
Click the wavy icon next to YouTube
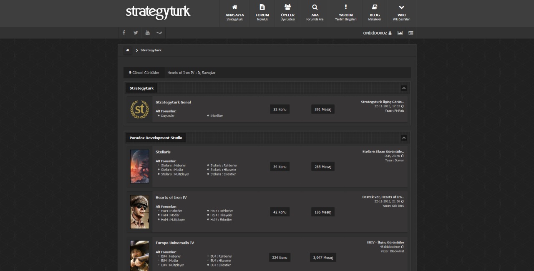tap(159, 33)
